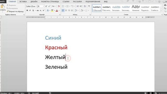Open the ФАЙЛ file menu
167x94 pixels.
click(x=2, y=2)
